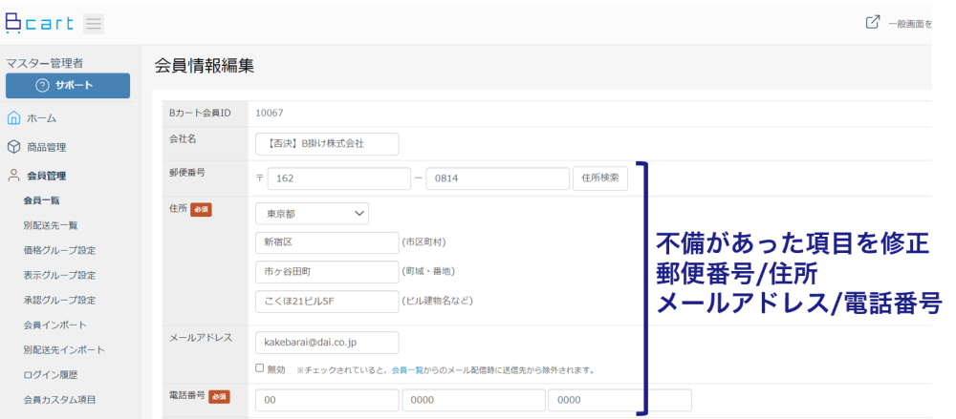956x419 pixels.
Task: Follow the 会員一覧 link in the note
Action: click(407, 369)
